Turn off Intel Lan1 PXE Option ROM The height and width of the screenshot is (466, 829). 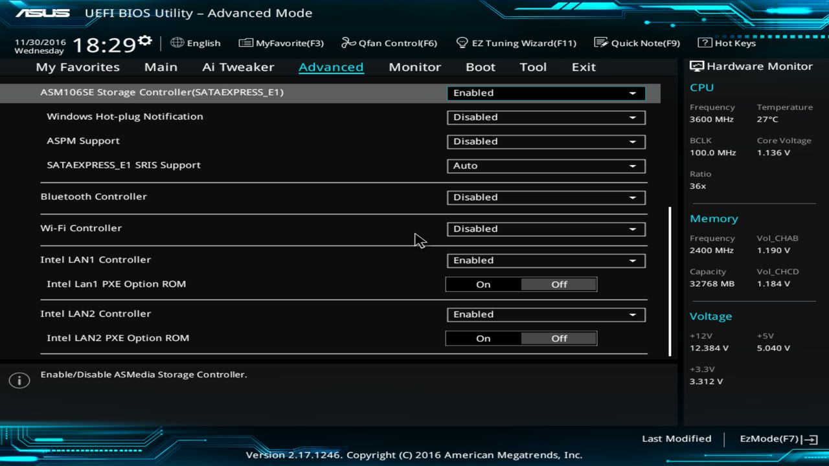[x=558, y=283]
